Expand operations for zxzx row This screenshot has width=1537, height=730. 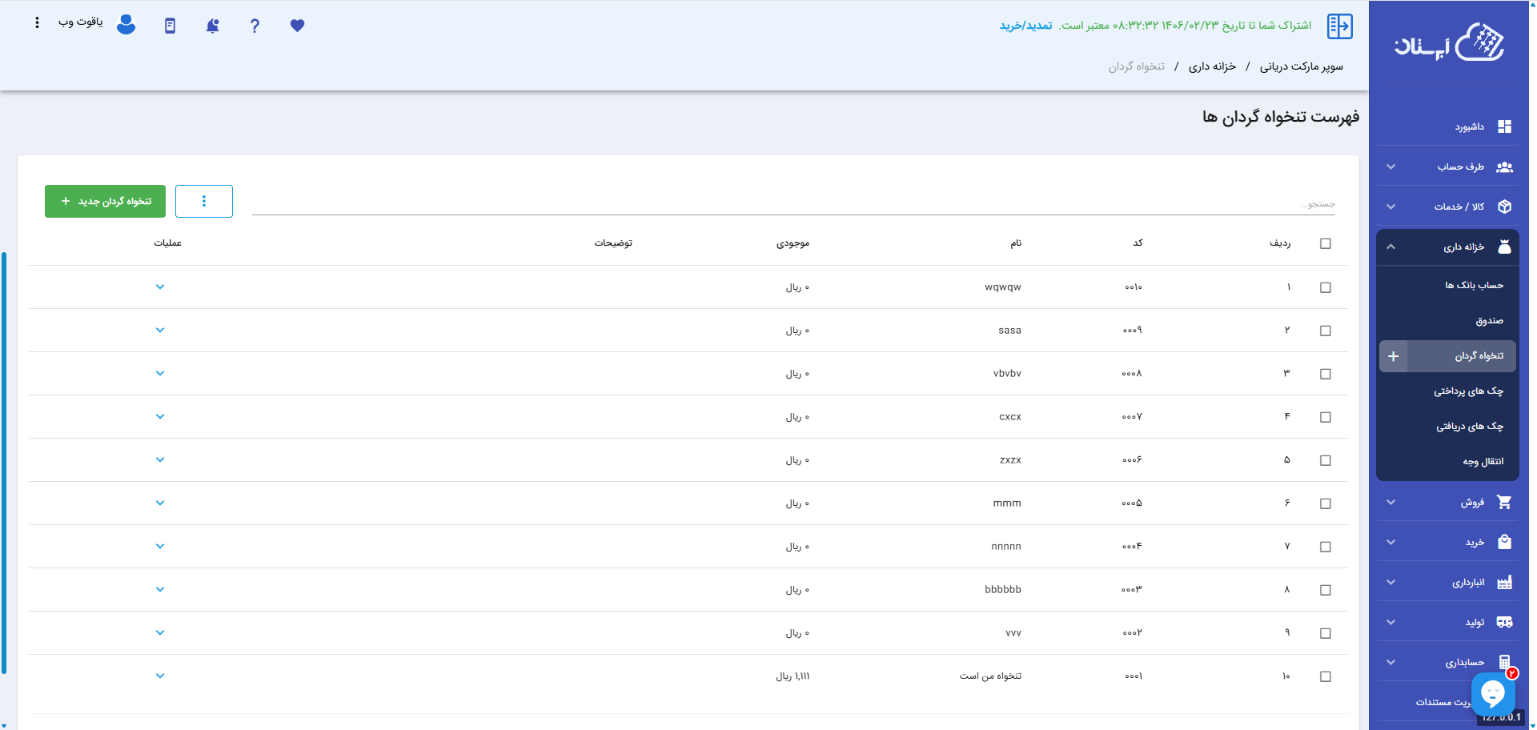click(160, 459)
